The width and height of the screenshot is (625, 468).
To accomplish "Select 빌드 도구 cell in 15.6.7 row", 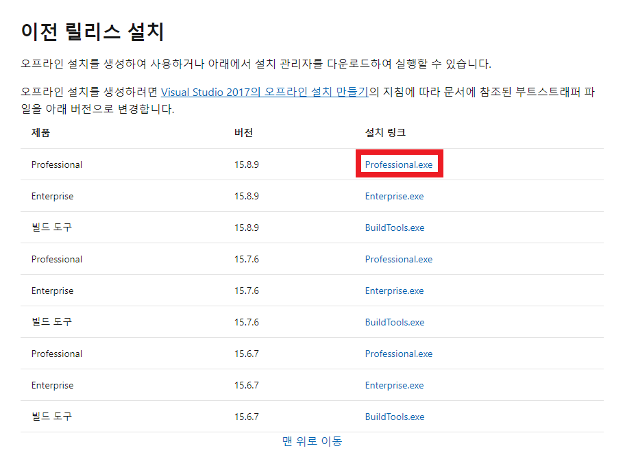I will tap(51, 416).
